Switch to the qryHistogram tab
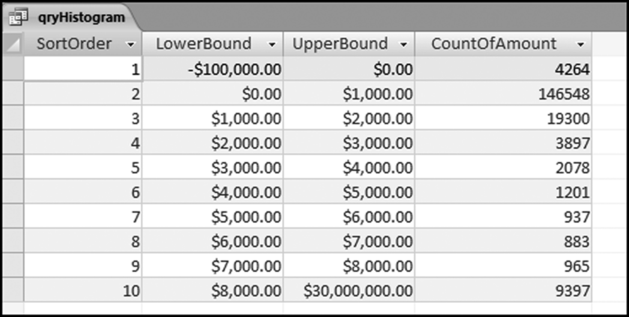 click(81, 18)
